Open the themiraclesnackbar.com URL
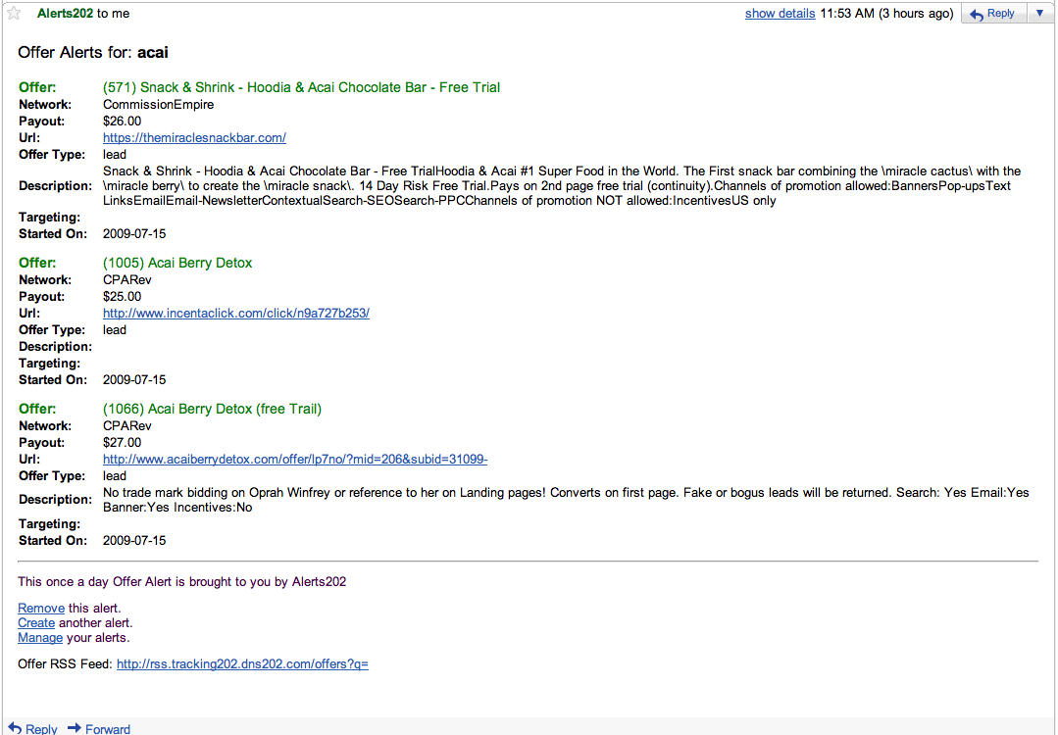The width and height of the screenshot is (1058, 735). (194, 137)
